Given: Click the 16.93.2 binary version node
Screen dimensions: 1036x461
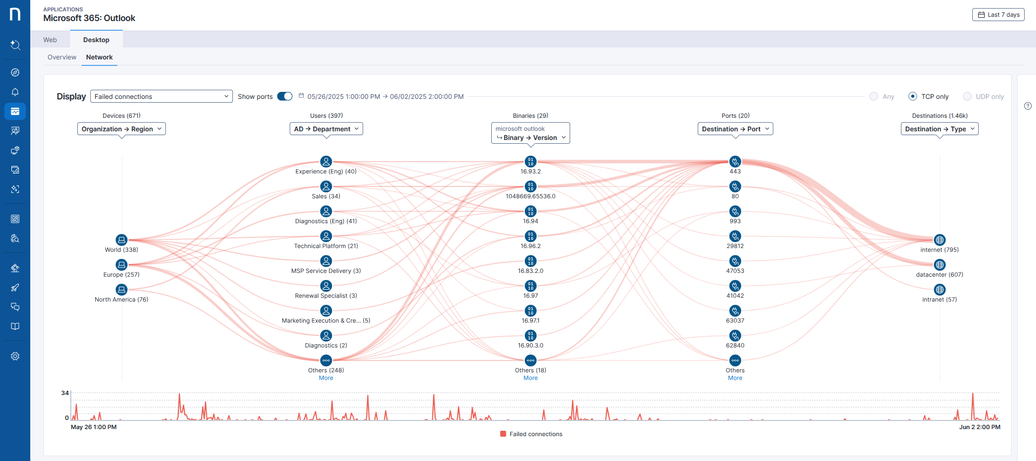Looking at the screenshot, I should 531,162.
